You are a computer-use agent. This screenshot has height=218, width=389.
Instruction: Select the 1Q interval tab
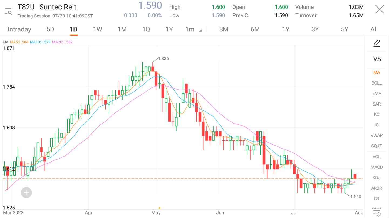(x=146, y=29)
